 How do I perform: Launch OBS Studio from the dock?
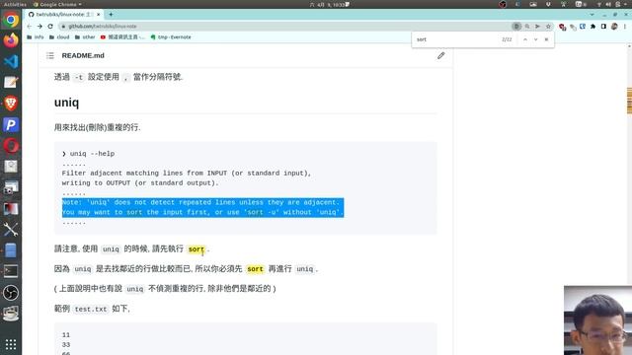(11, 293)
